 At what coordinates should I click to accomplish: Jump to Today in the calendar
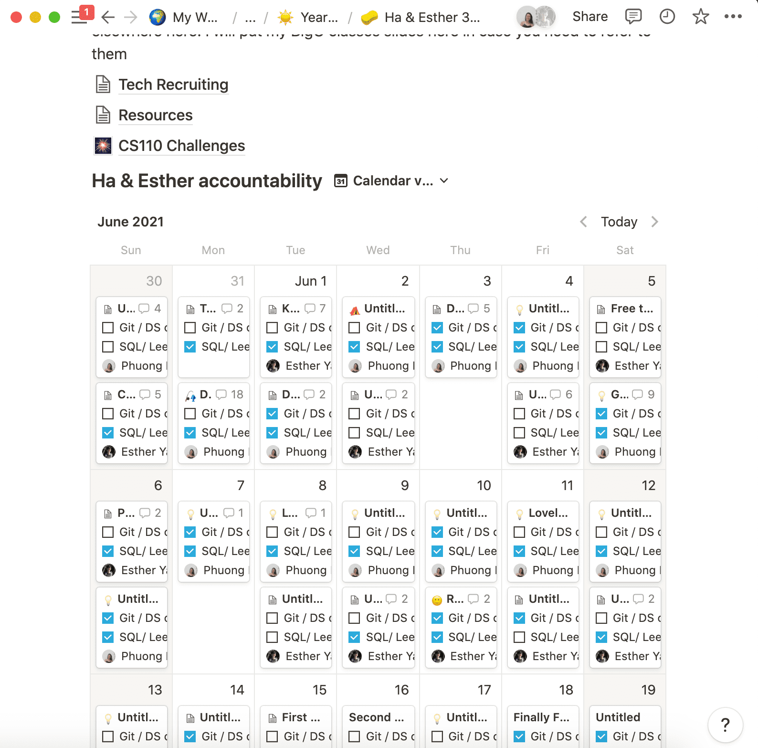(619, 222)
